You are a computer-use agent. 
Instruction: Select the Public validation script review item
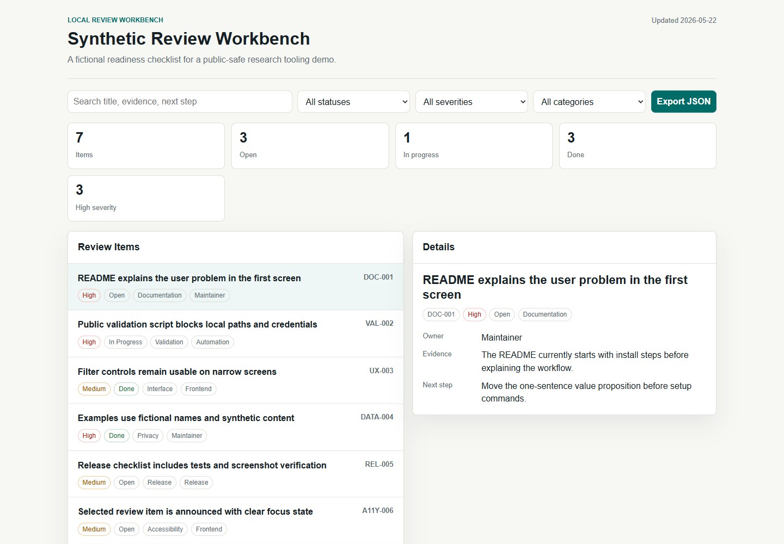click(x=236, y=333)
